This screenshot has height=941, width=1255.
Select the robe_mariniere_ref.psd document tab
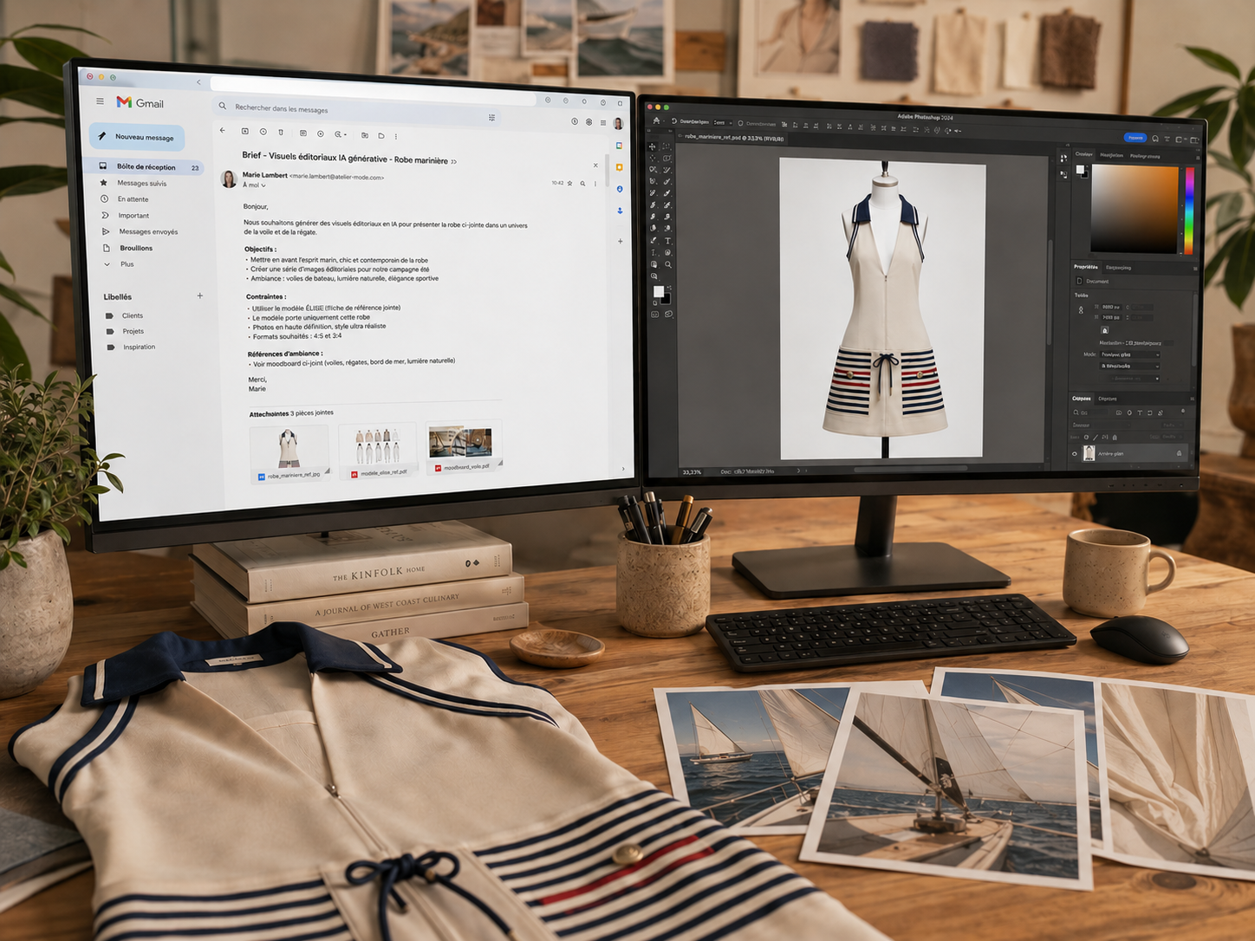click(x=733, y=138)
